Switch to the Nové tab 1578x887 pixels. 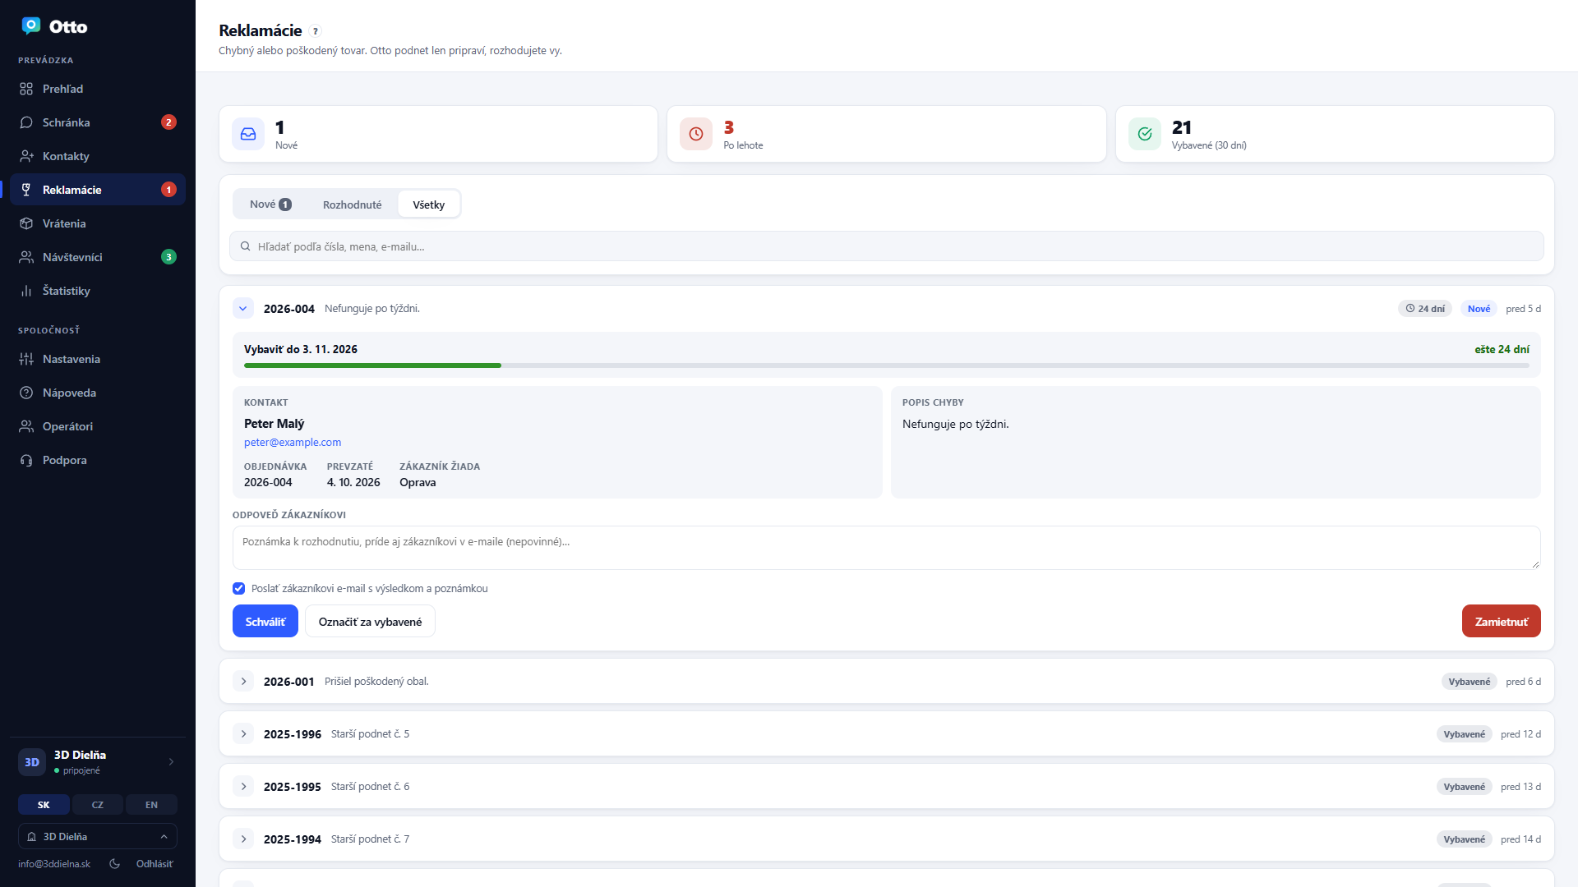coord(270,205)
